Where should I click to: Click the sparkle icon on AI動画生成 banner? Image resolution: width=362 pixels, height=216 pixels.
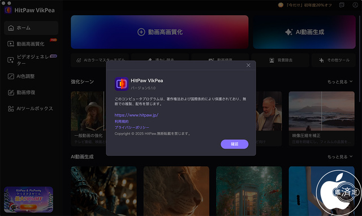coord(289,32)
